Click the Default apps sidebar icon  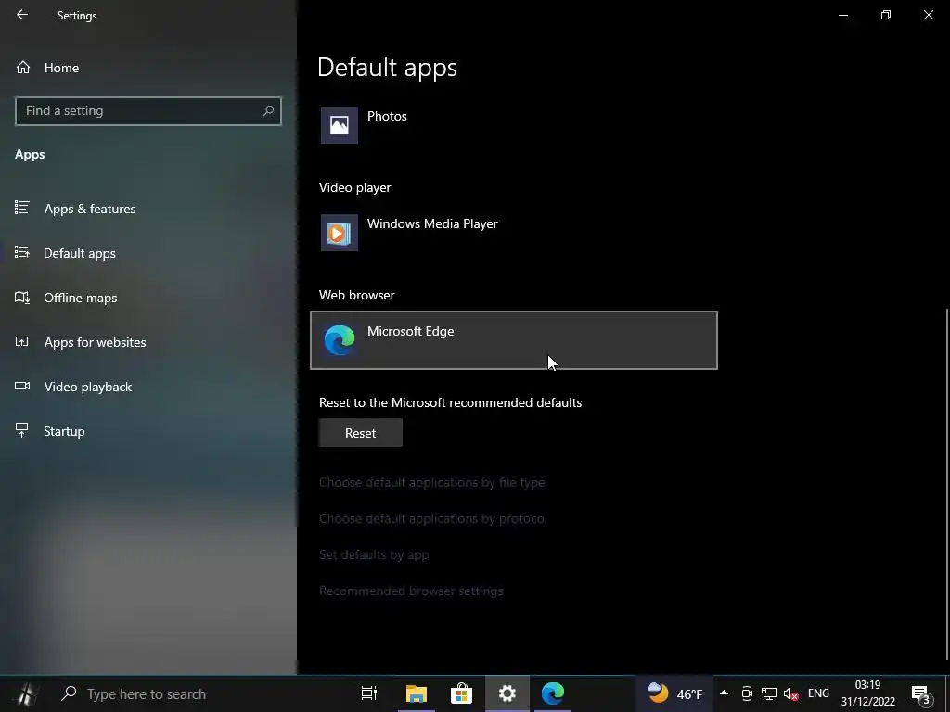coord(22,252)
